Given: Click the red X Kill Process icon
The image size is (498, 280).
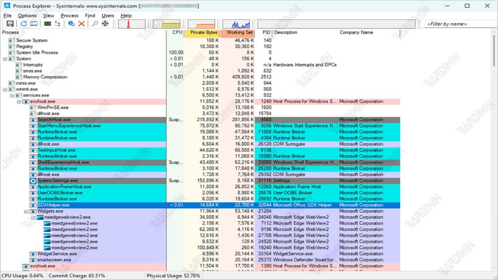Looking at the screenshot, I should point(81,24).
